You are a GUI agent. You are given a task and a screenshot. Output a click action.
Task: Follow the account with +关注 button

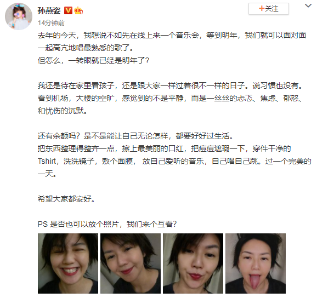269,9
